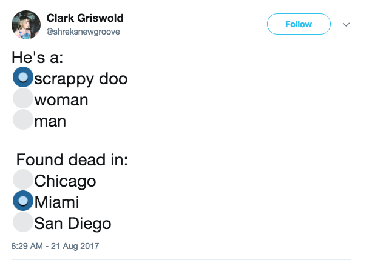Image resolution: width=372 pixels, height=260 pixels.
Task: Select the scrappy doo radio circle
Action: click(23, 77)
